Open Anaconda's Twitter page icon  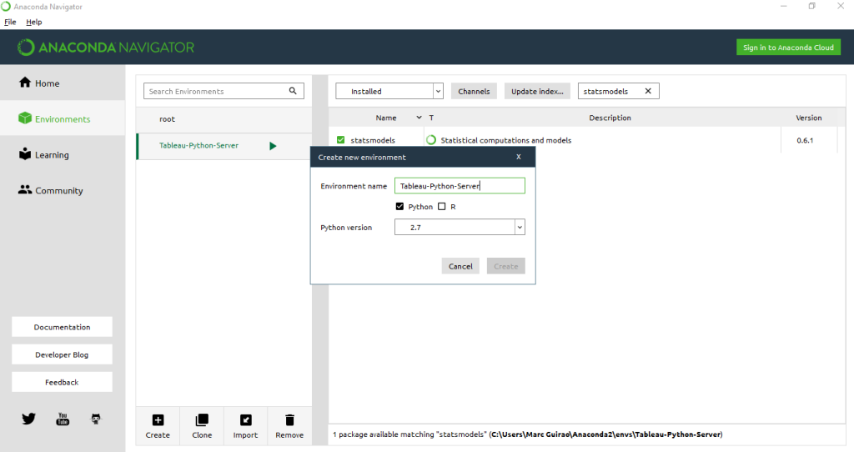point(29,419)
